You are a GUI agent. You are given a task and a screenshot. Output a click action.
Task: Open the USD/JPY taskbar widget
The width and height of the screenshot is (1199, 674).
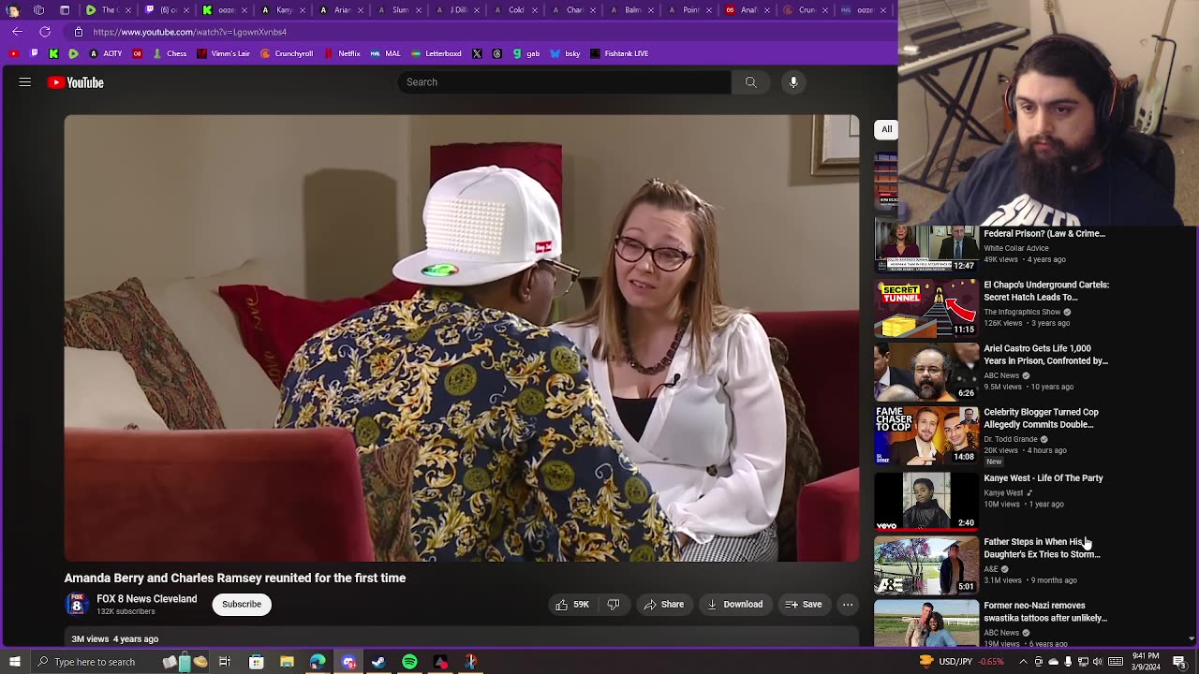point(962,662)
